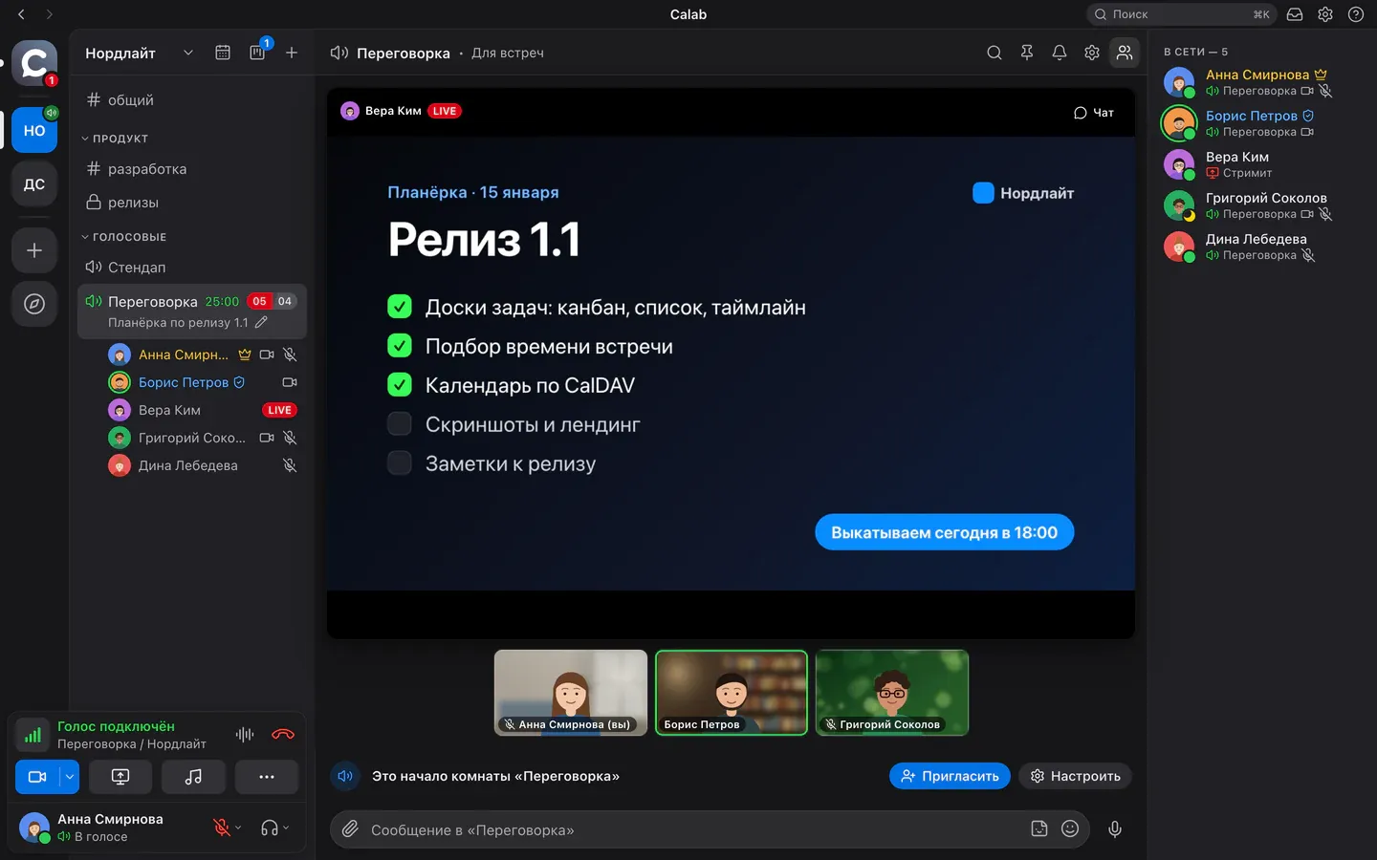
Task: Disconnect from voice with red hang-up icon
Action: (283, 735)
